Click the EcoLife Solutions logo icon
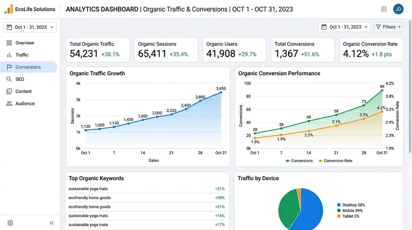Screen dimensions: 412x230 click(9, 9)
